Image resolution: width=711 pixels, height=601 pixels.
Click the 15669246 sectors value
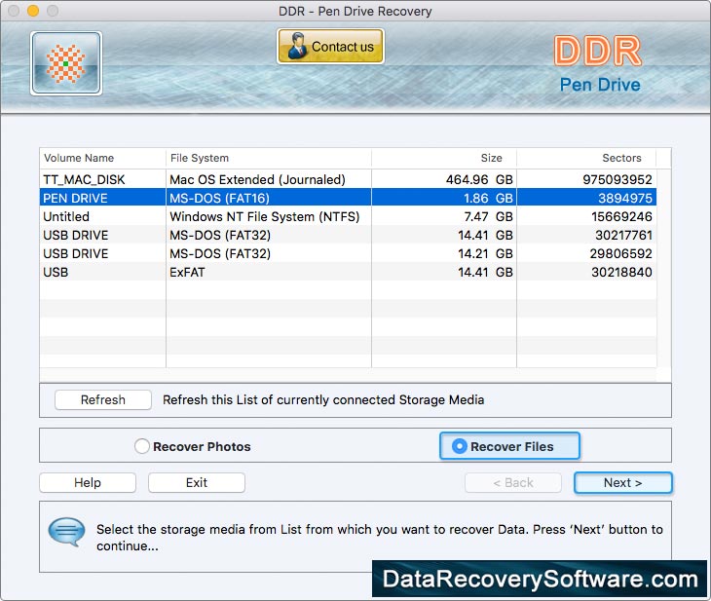[621, 216]
